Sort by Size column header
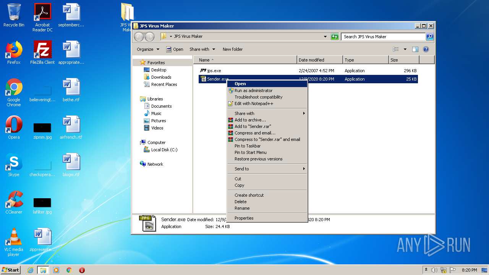489x275 pixels. tap(404, 60)
